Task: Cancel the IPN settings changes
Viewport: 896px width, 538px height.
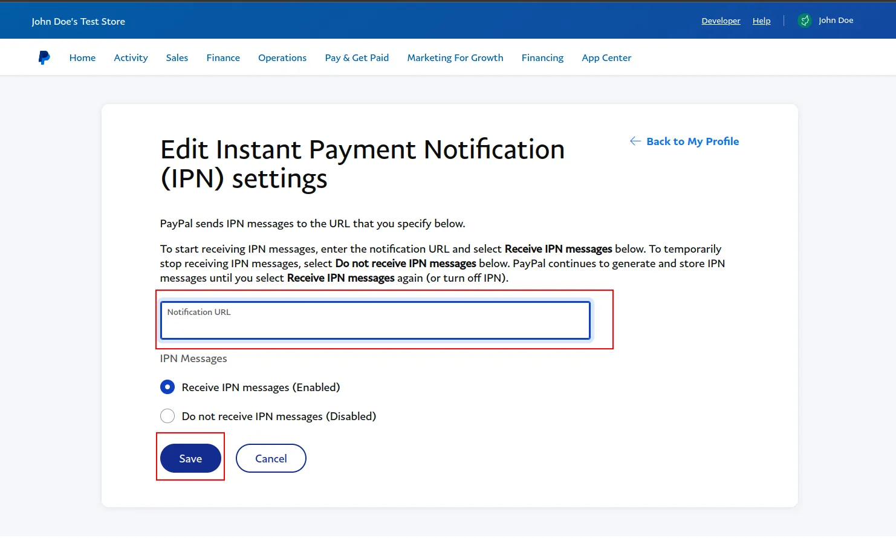Action: click(271, 458)
